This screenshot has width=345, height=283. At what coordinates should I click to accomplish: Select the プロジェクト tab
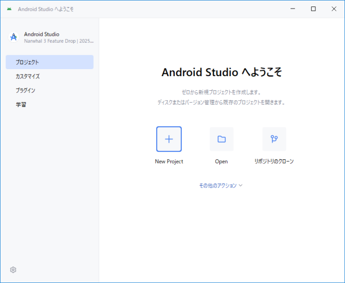coord(50,62)
